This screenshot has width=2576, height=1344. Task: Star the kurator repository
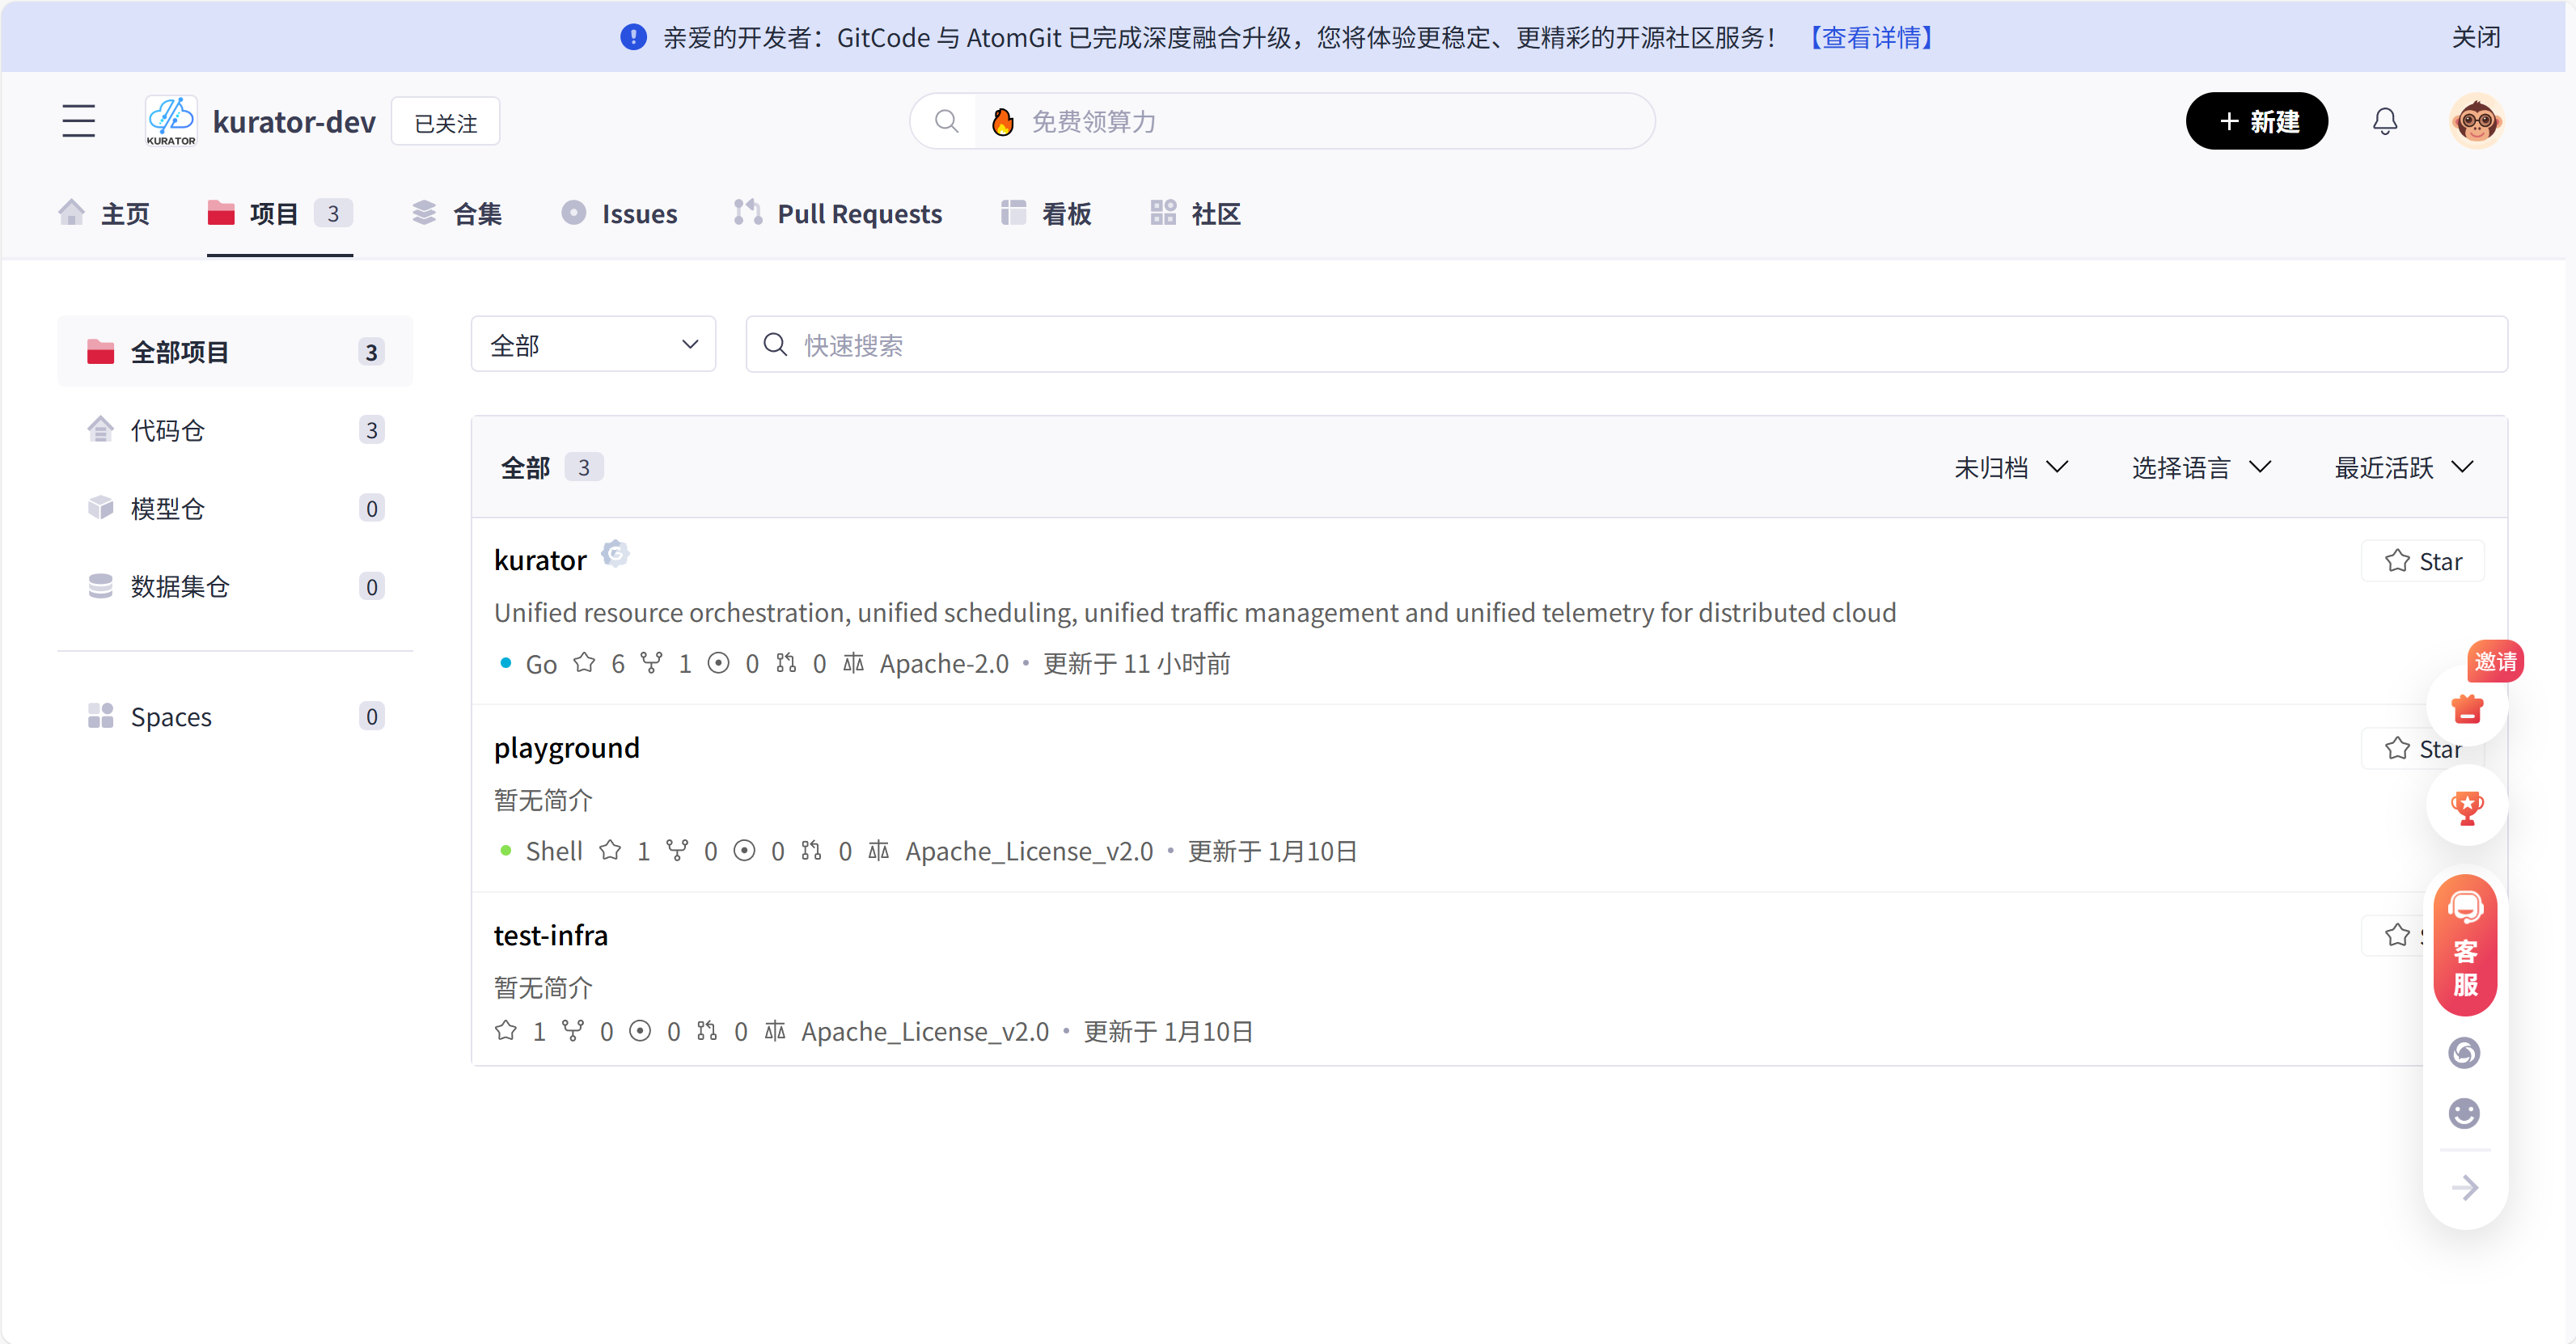2422,560
